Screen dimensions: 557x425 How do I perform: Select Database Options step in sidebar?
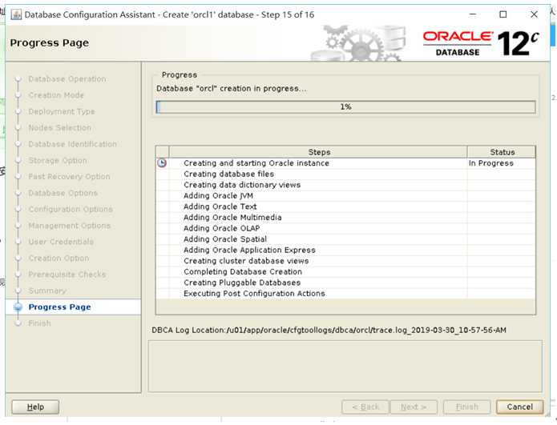pyautogui.click(x=63, y=193)
